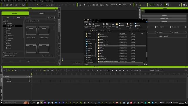Image resolution: width=188 pixels, height=106 pixels.
Task: Open the Render menu
Action: [x=27, y=1]
